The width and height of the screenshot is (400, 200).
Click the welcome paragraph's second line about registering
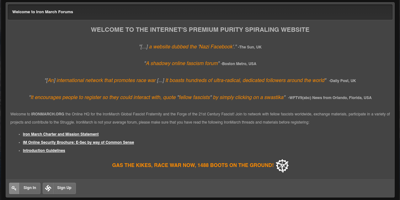pyautogui.click(x=160, y=122)
